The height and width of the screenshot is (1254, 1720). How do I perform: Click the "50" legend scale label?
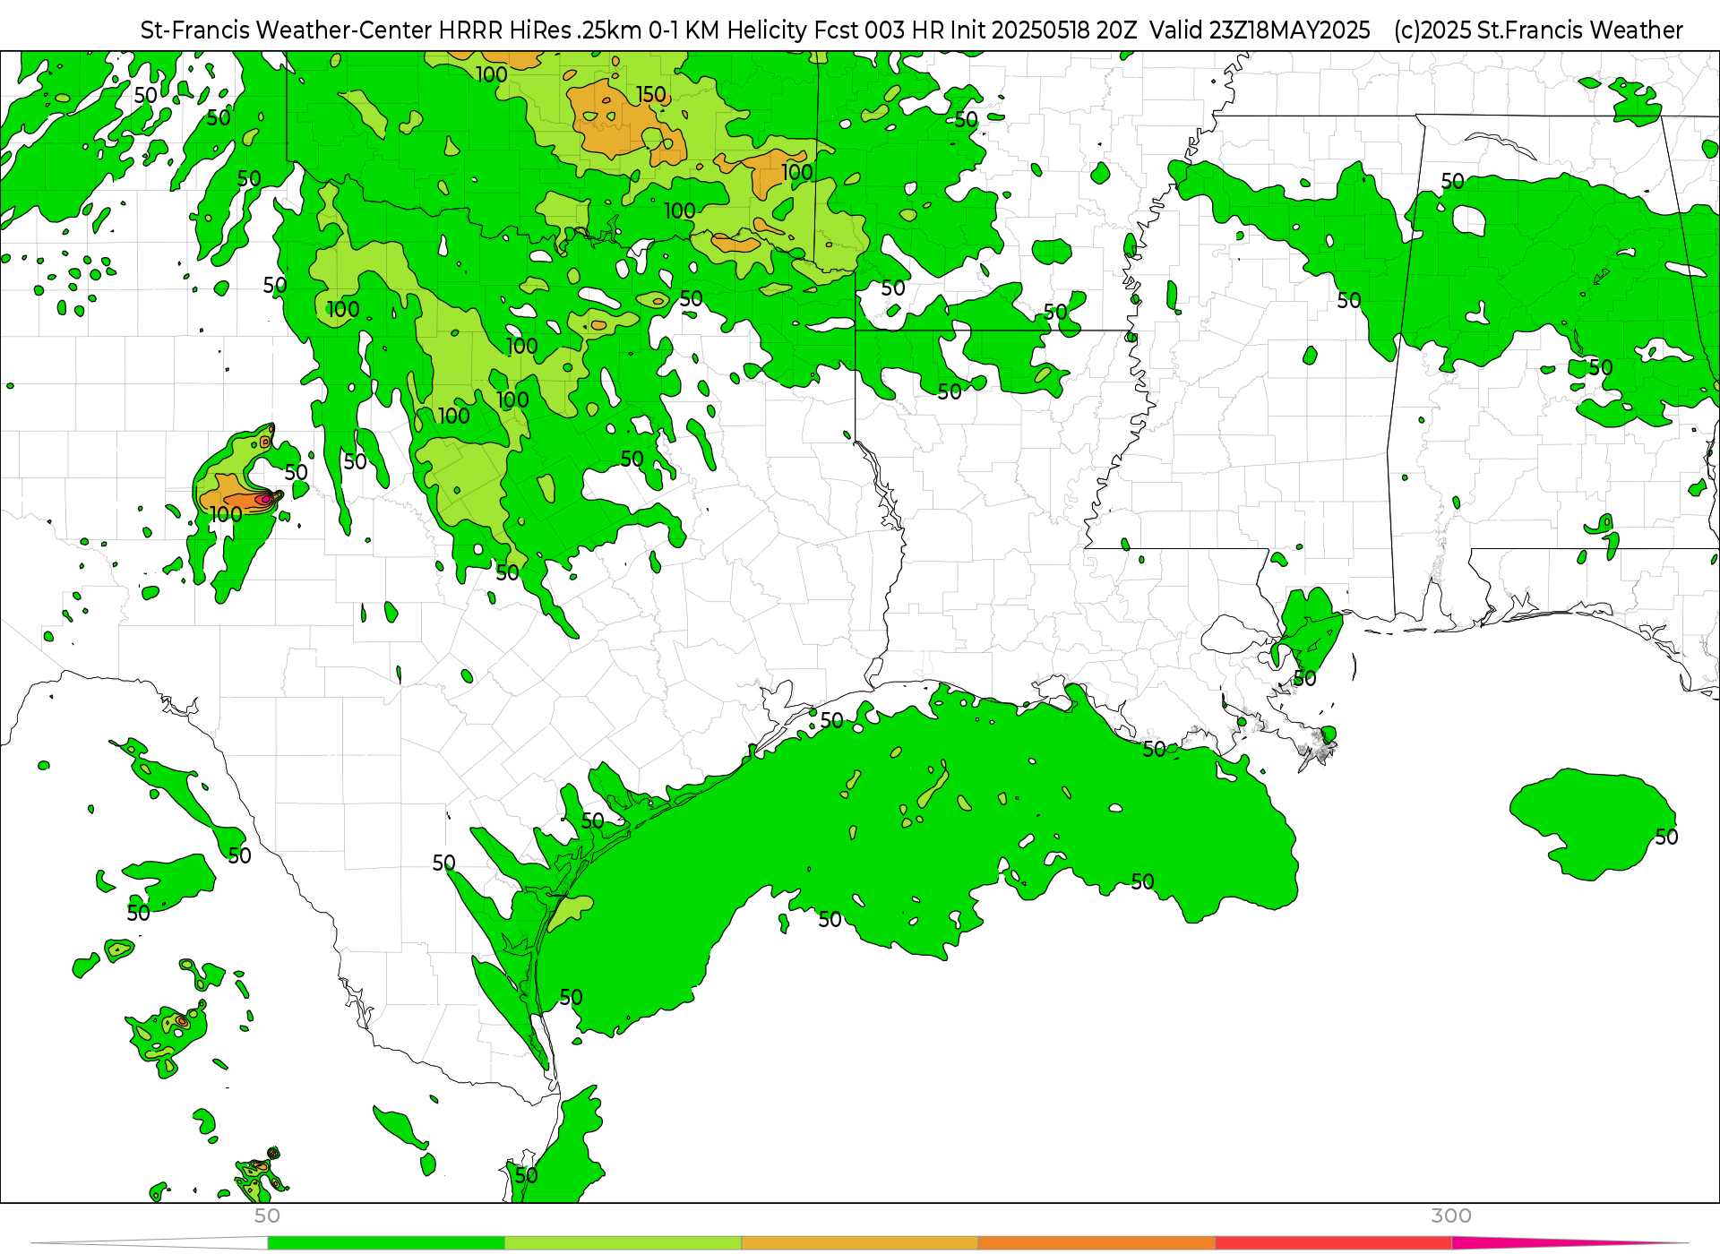tap(267, 1215)
